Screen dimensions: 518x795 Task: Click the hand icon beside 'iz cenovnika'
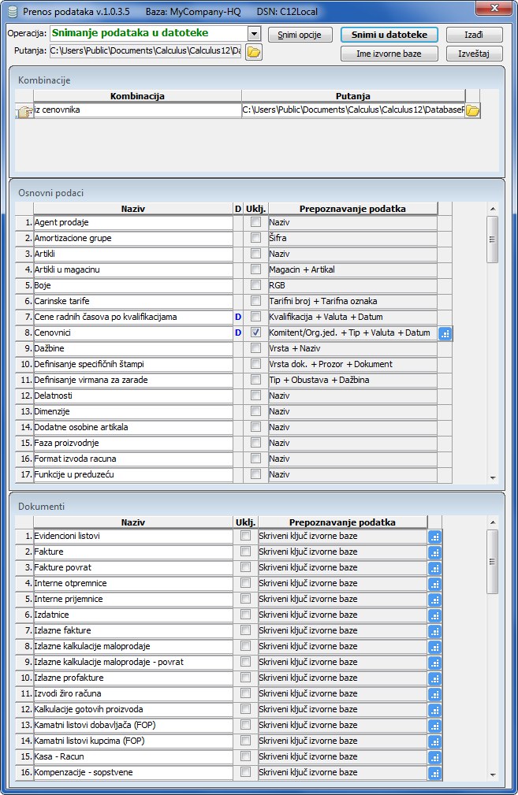point(24,112)
